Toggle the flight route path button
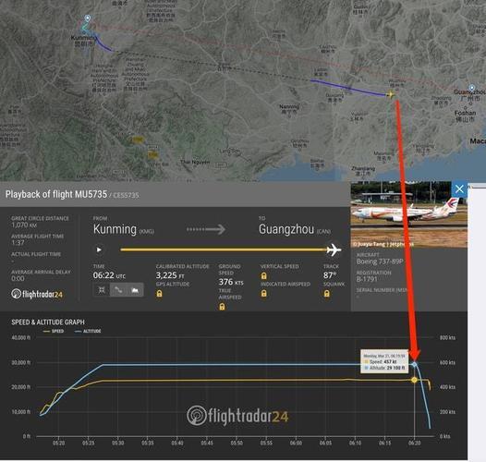Screen dimensions: 486x462 (118, 290)
